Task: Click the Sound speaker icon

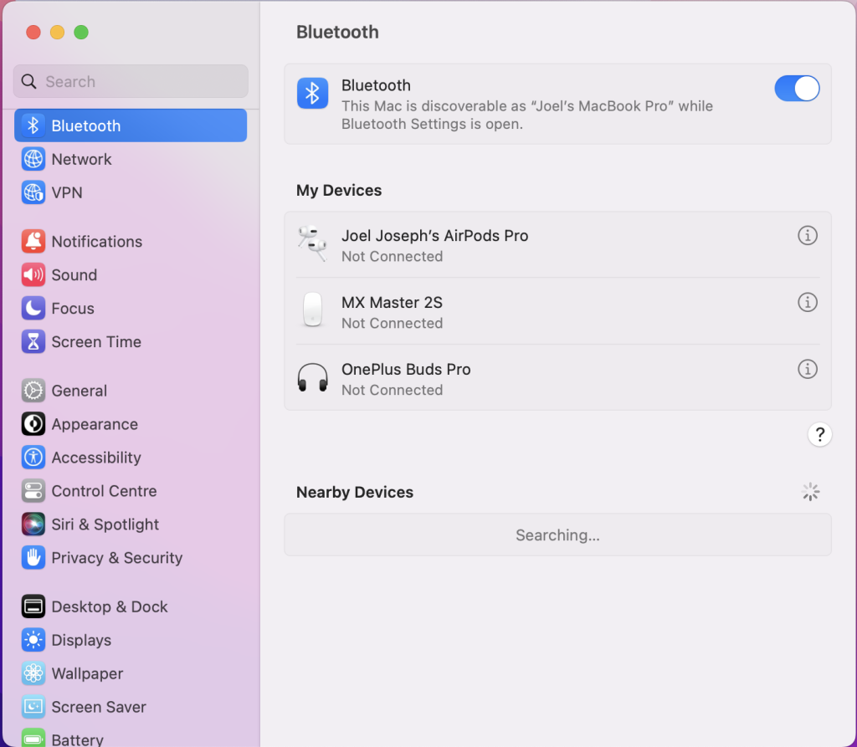Action: (33, 275)
